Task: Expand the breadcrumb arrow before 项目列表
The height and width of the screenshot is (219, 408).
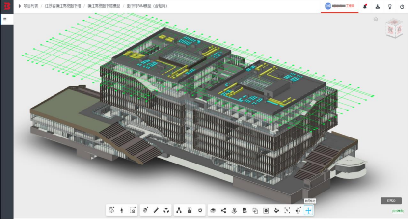Action: (20, 6)
